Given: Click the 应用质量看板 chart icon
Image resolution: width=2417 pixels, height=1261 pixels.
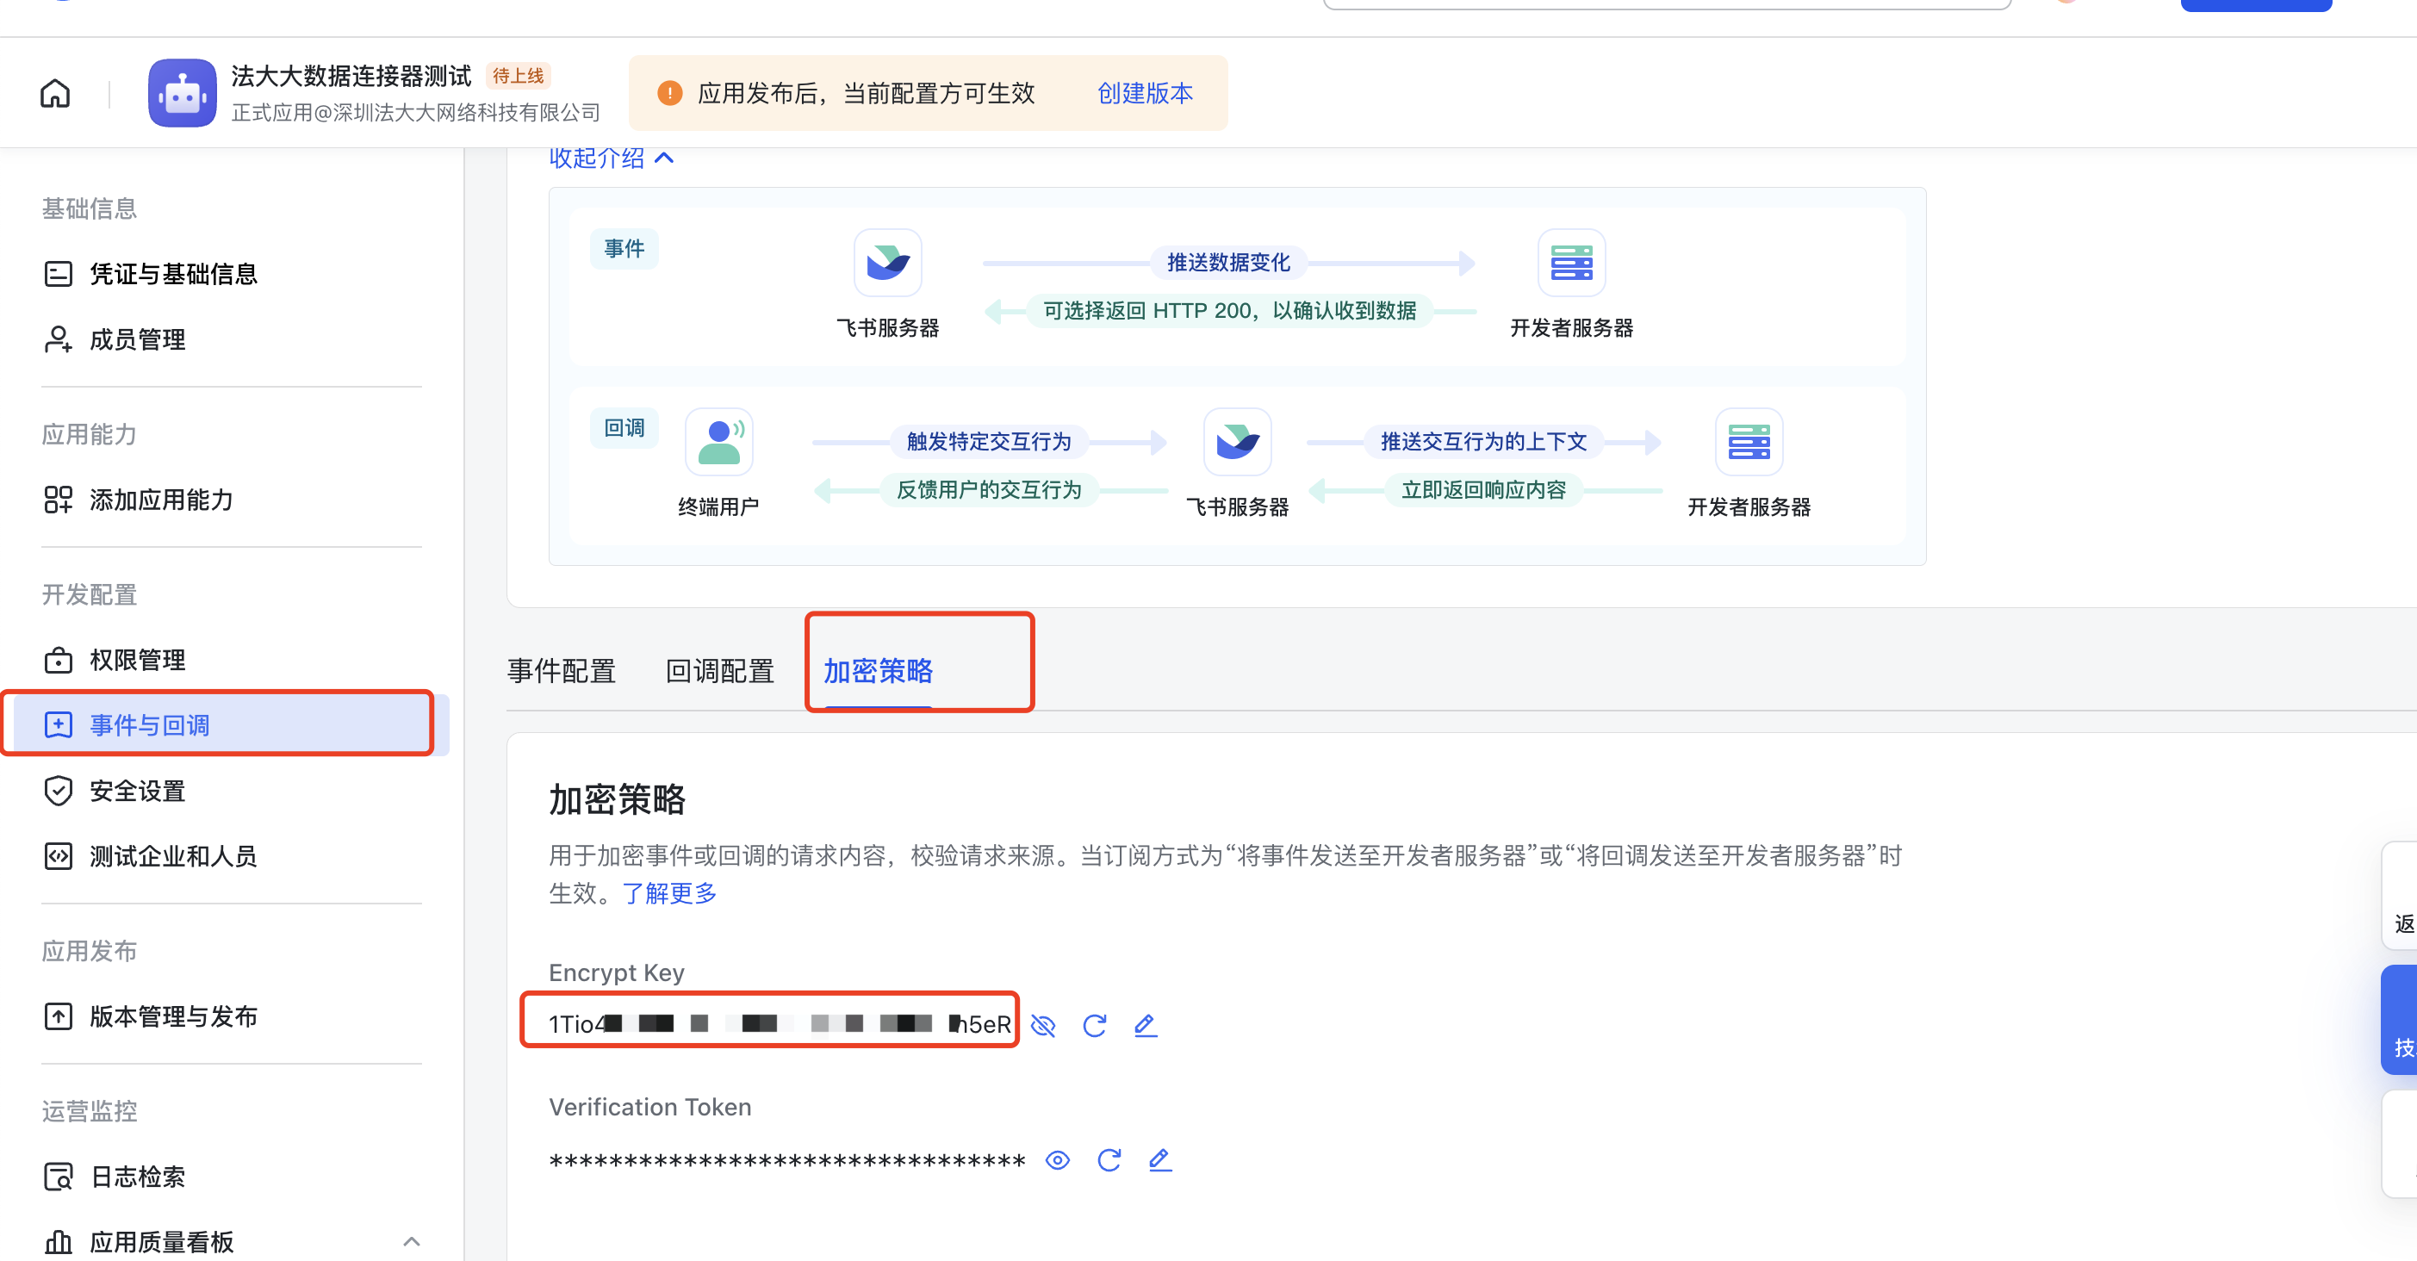Looking at the screenshot, I should 59,1241.
